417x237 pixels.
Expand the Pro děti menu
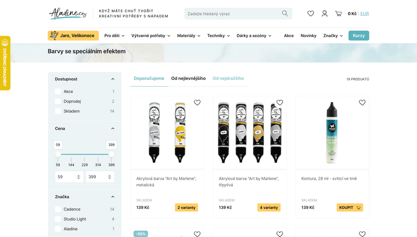pyautogui.click(x=115, y=35)
